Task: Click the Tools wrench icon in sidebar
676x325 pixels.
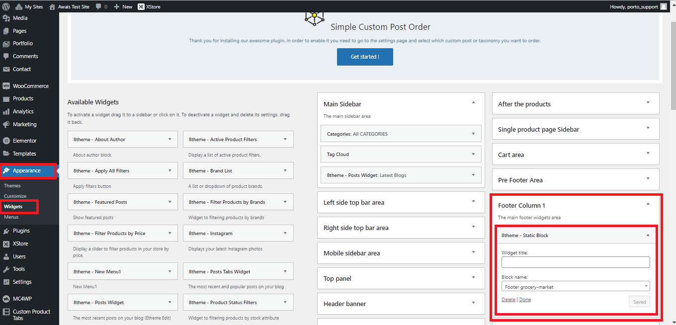Action: (x=6, y=269)
